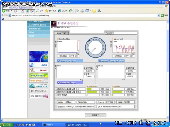Click the History clock toolbar icon

[71, 11]
